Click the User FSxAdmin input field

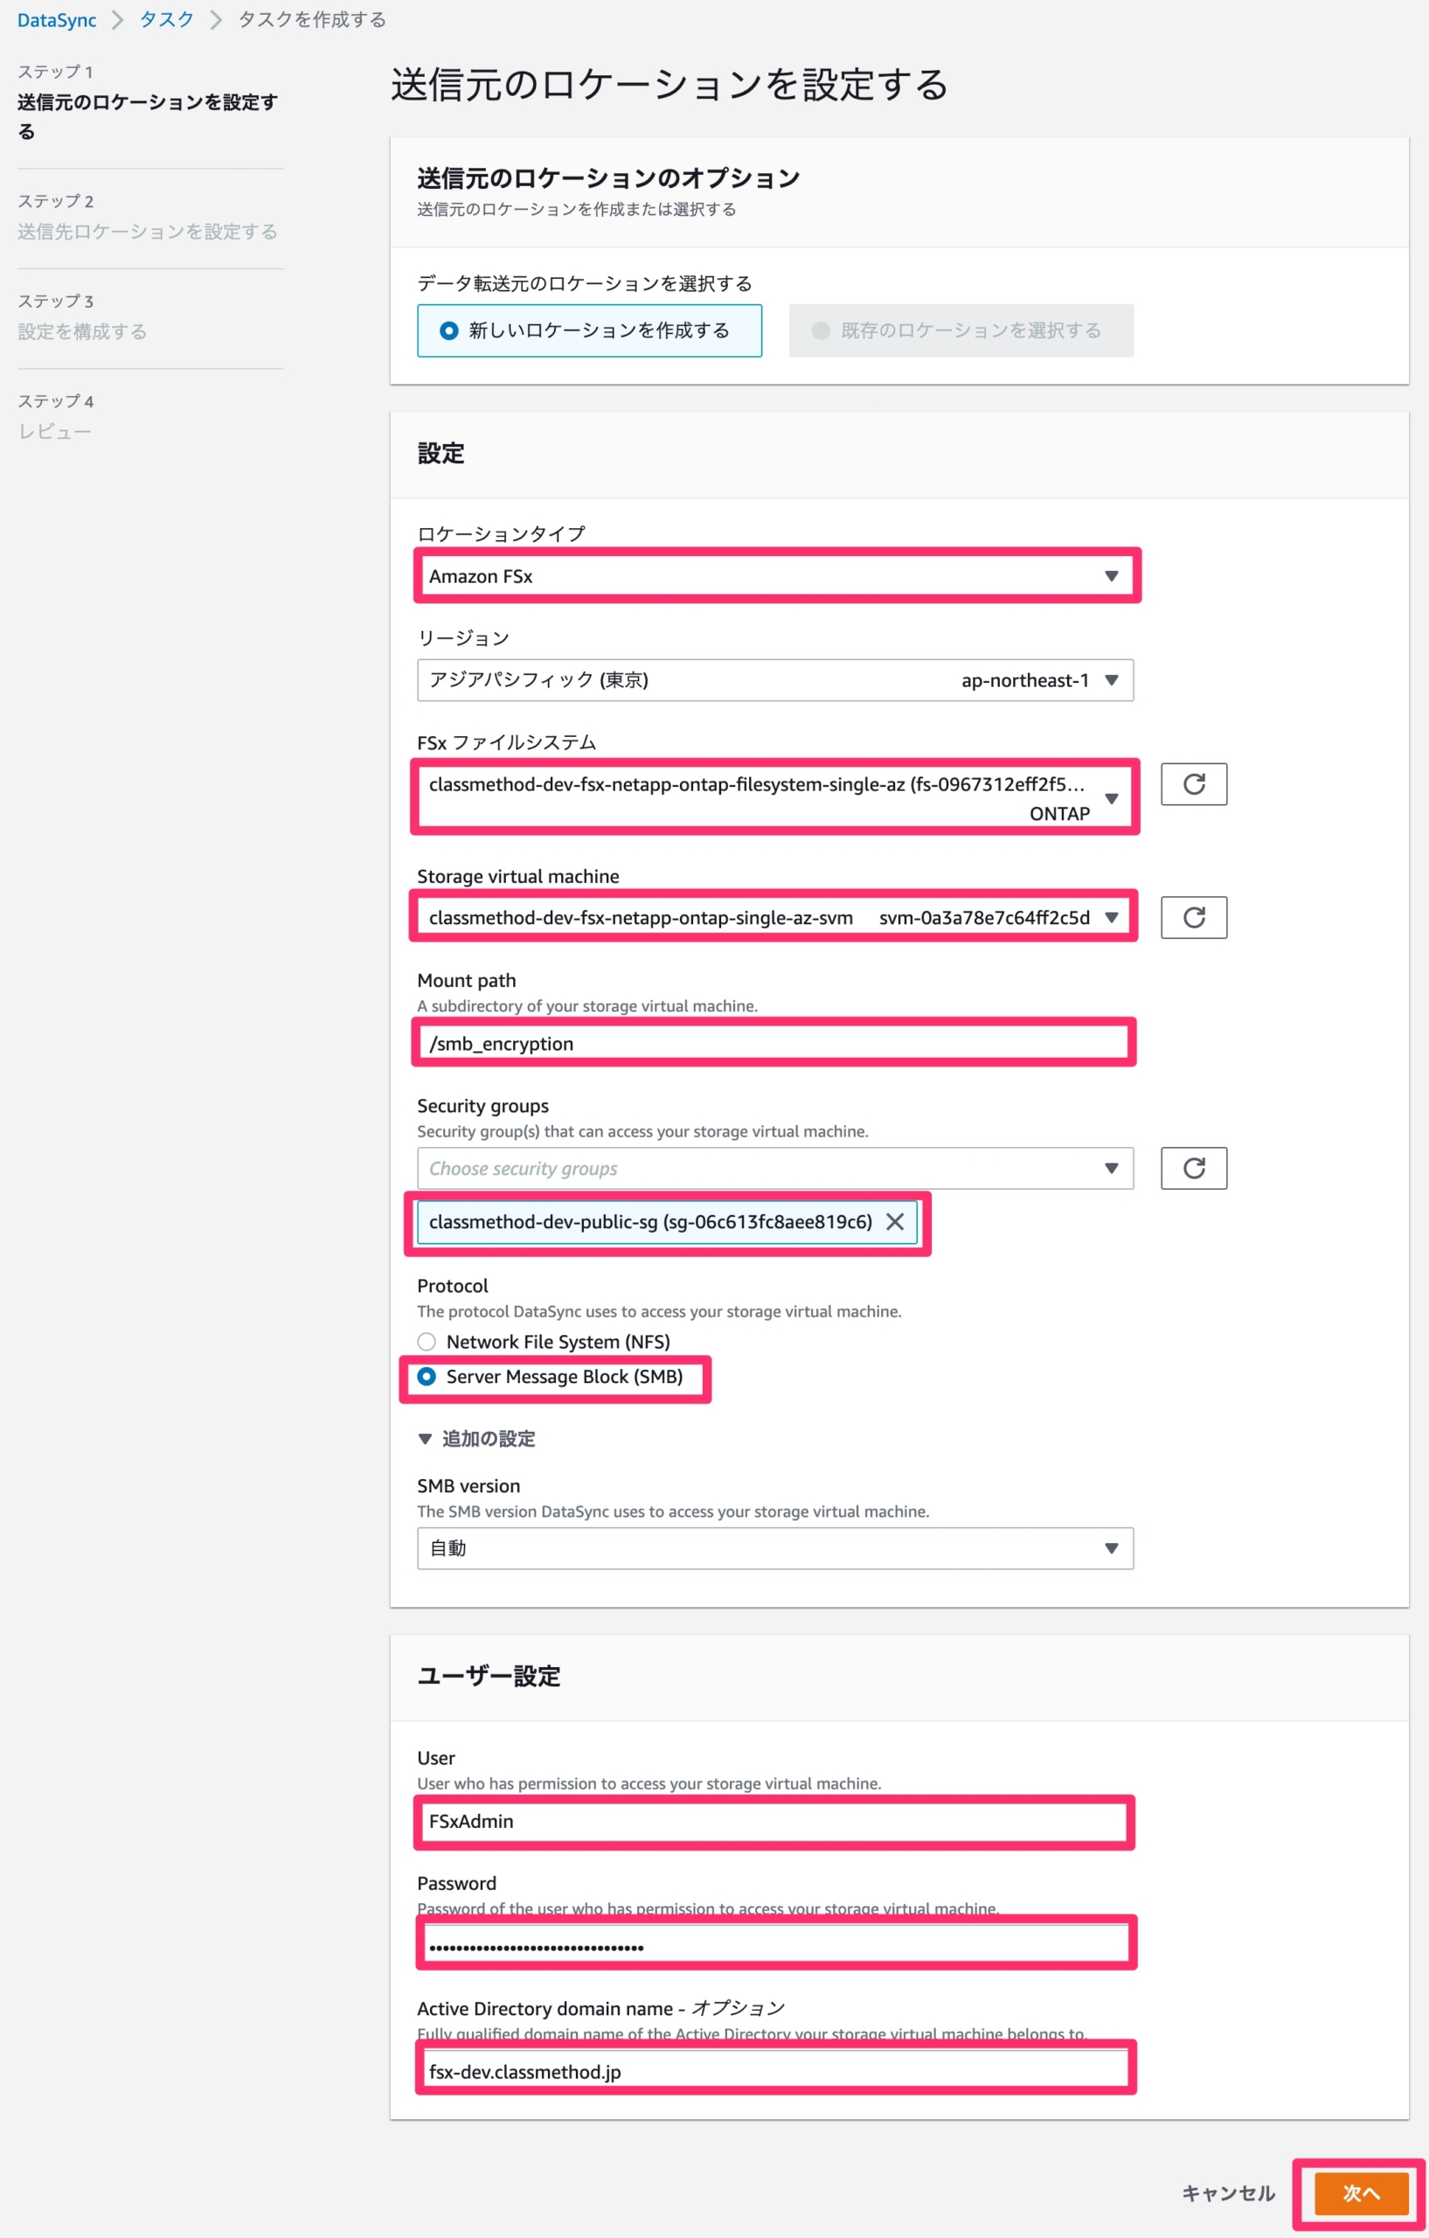775,1820
